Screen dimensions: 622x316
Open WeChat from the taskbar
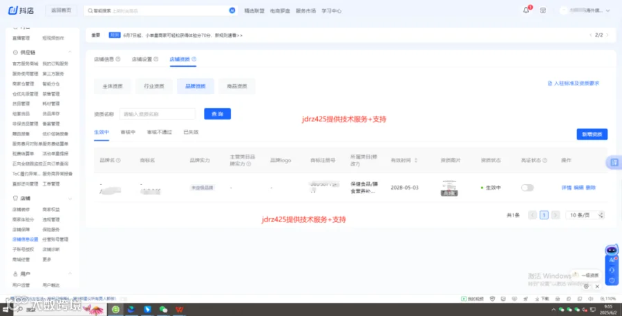coord(163,309)
